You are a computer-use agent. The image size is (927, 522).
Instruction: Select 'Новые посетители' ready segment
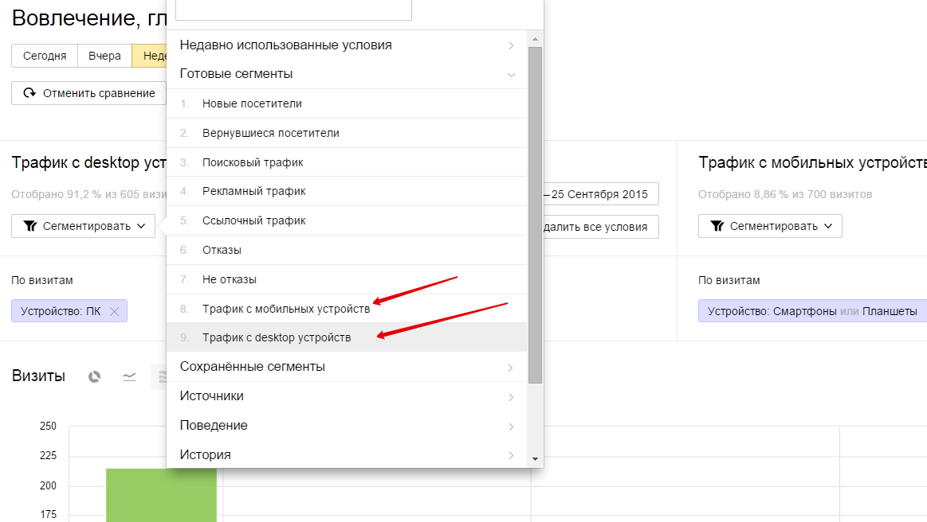click(x=252, y=103)
